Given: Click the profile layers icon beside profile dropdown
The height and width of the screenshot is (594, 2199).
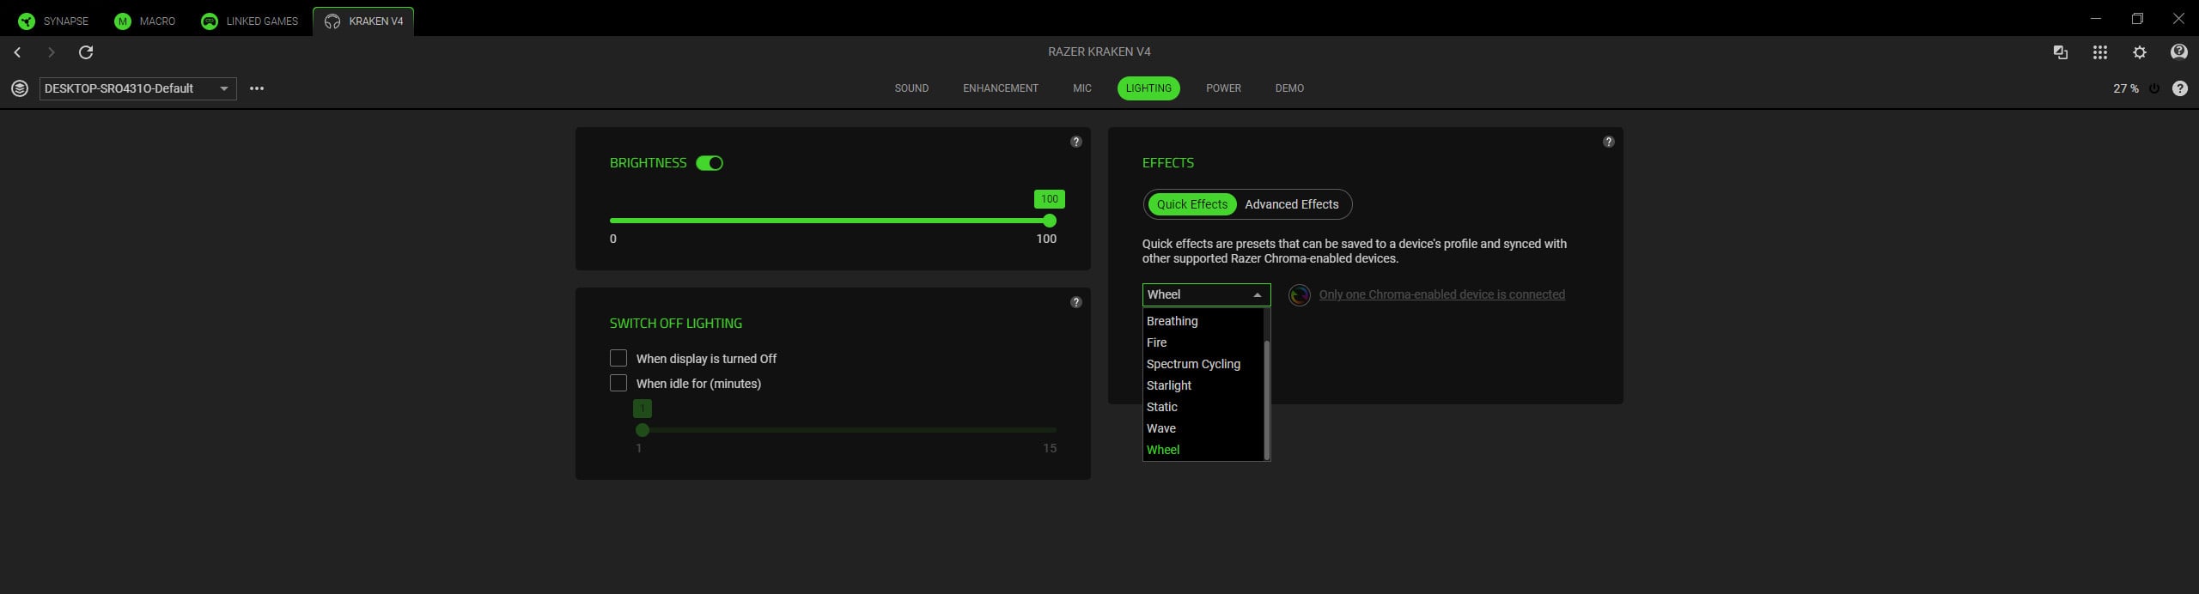Looking at the screenshot, I should click(19, 88).
